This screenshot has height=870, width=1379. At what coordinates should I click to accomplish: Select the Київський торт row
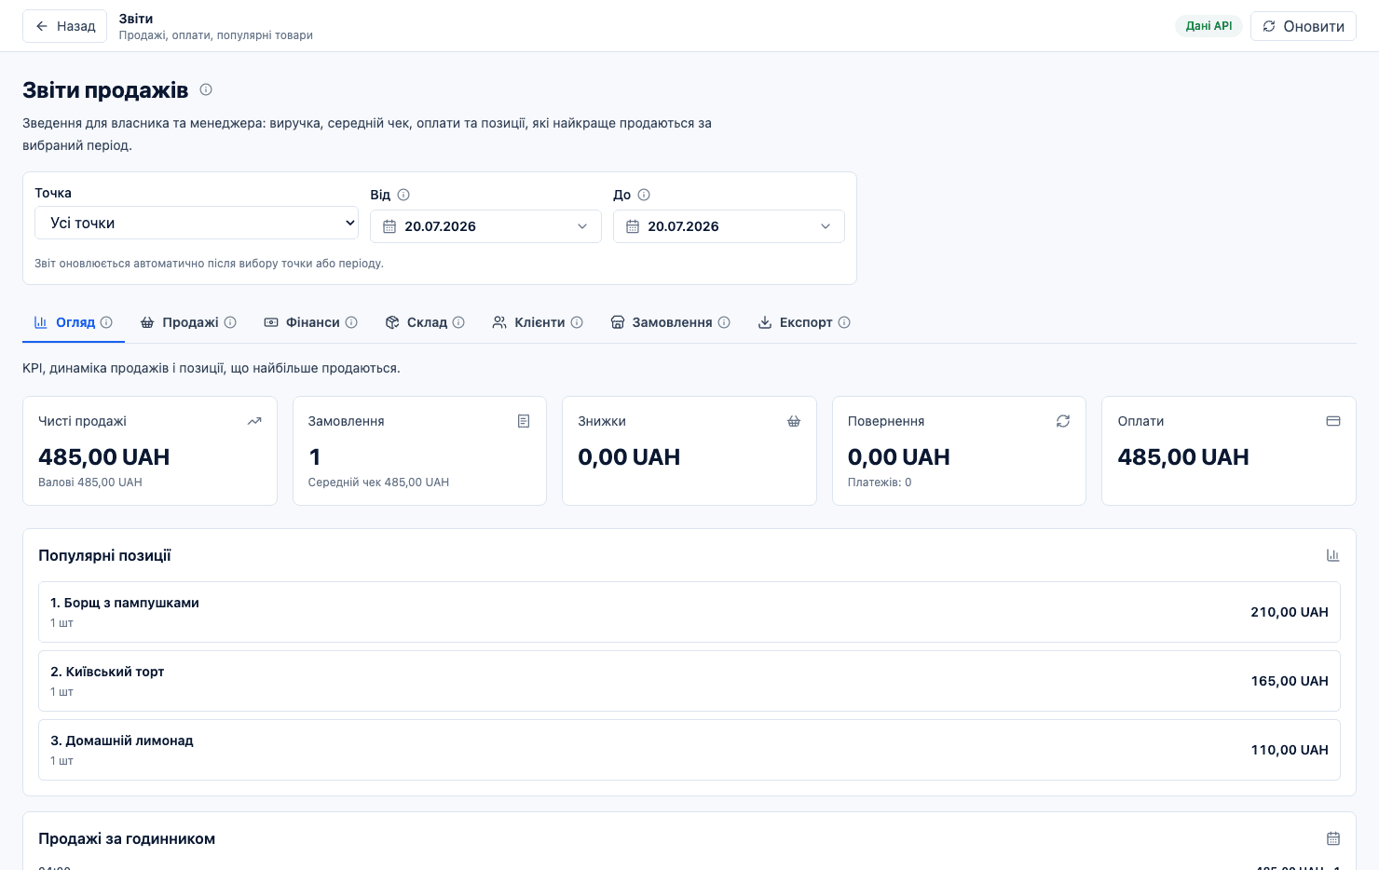pyautogui.click(x=689, y=681)
